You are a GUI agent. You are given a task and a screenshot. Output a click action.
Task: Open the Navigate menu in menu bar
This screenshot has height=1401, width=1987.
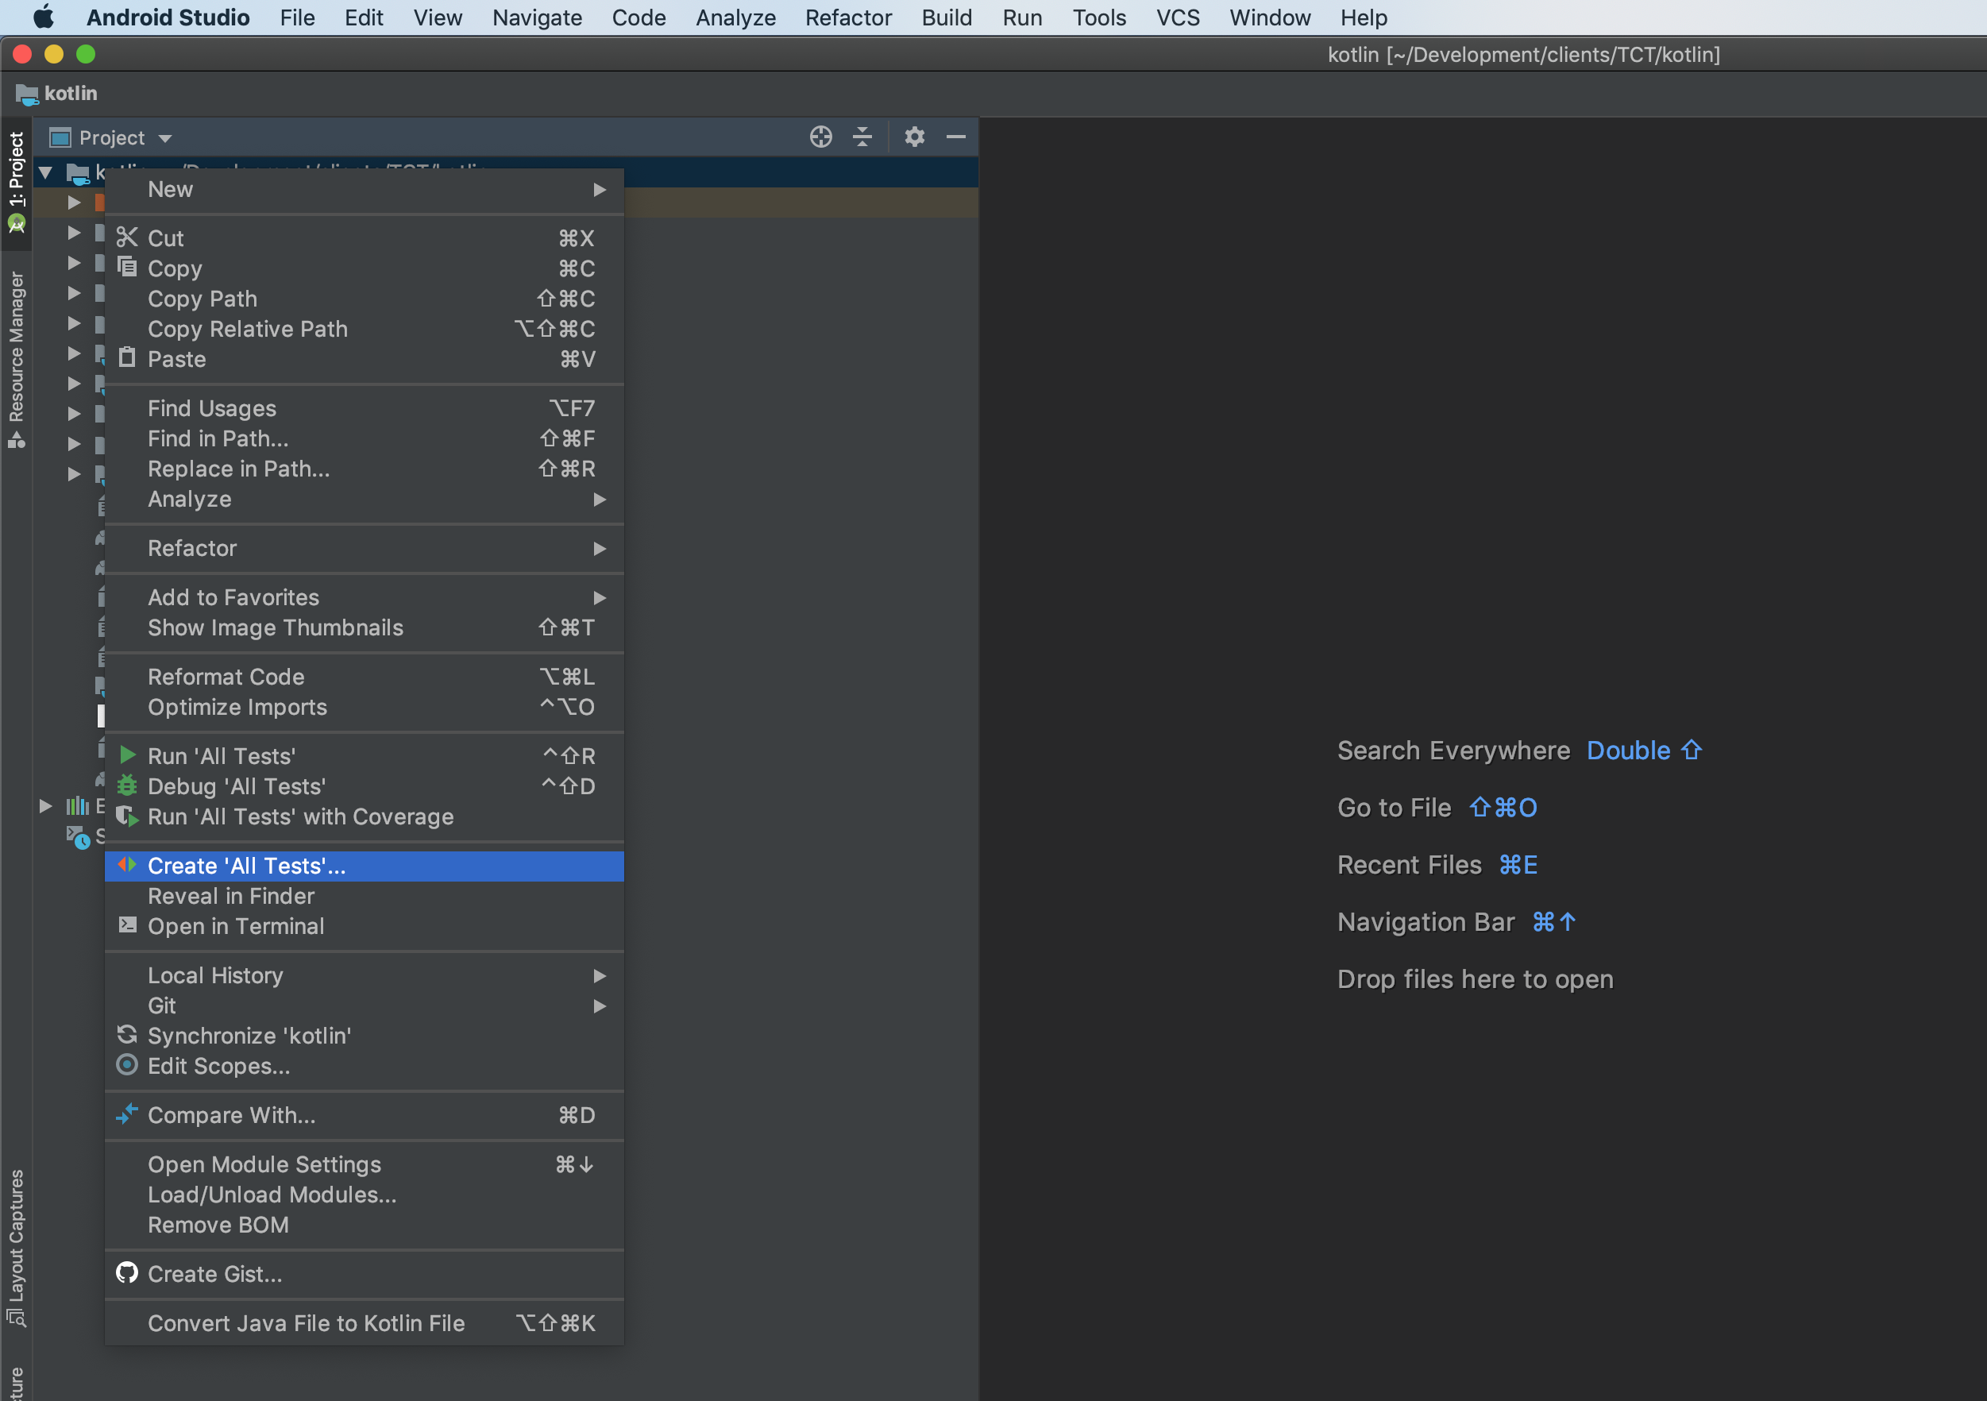(537, 17)
